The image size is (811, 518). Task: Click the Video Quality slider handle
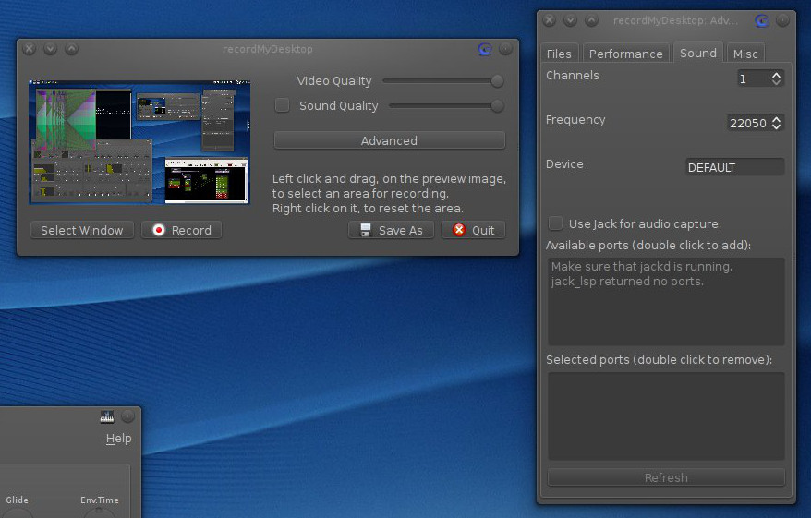(x=498, y=81)
